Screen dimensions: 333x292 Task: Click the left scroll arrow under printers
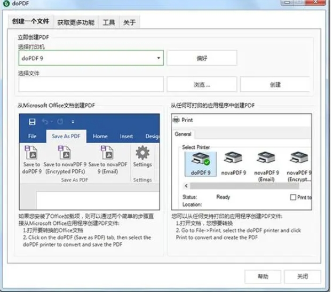tap(186, 186)
